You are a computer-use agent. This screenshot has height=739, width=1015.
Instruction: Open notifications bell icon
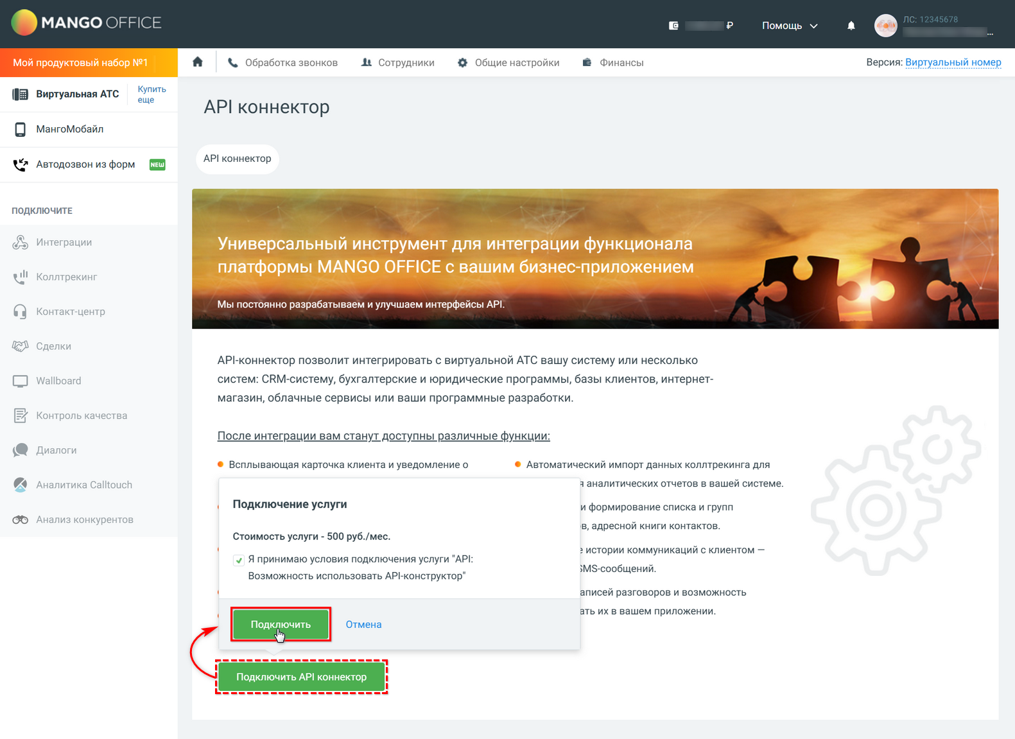click(851, 26)
